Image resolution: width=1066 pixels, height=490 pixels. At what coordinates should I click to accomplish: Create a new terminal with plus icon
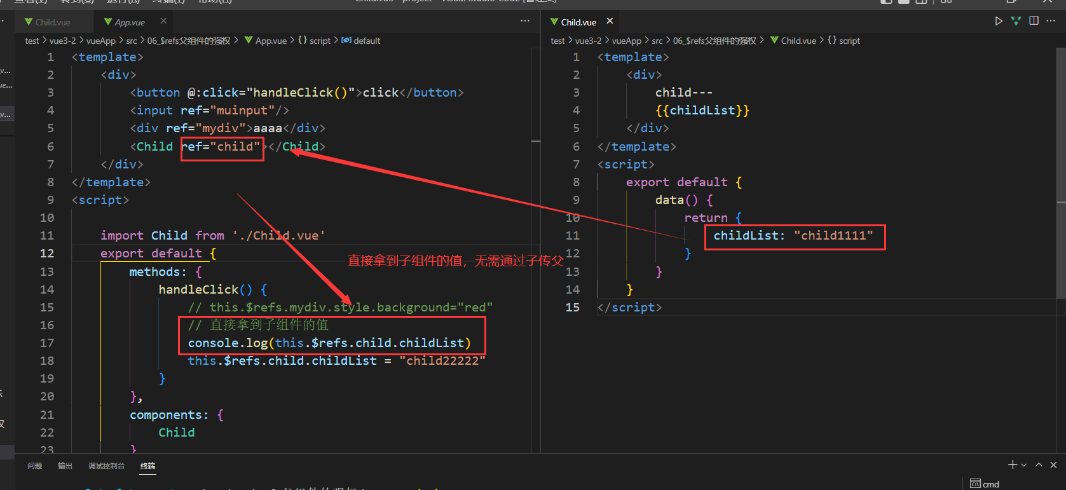coord(1013,465)
